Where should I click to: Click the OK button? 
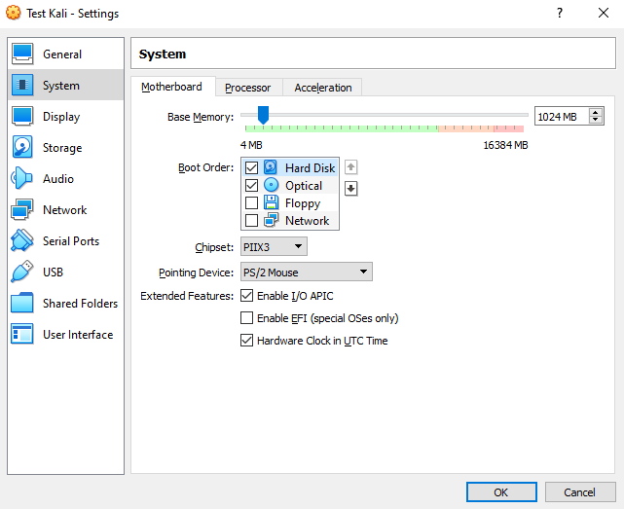500,491
